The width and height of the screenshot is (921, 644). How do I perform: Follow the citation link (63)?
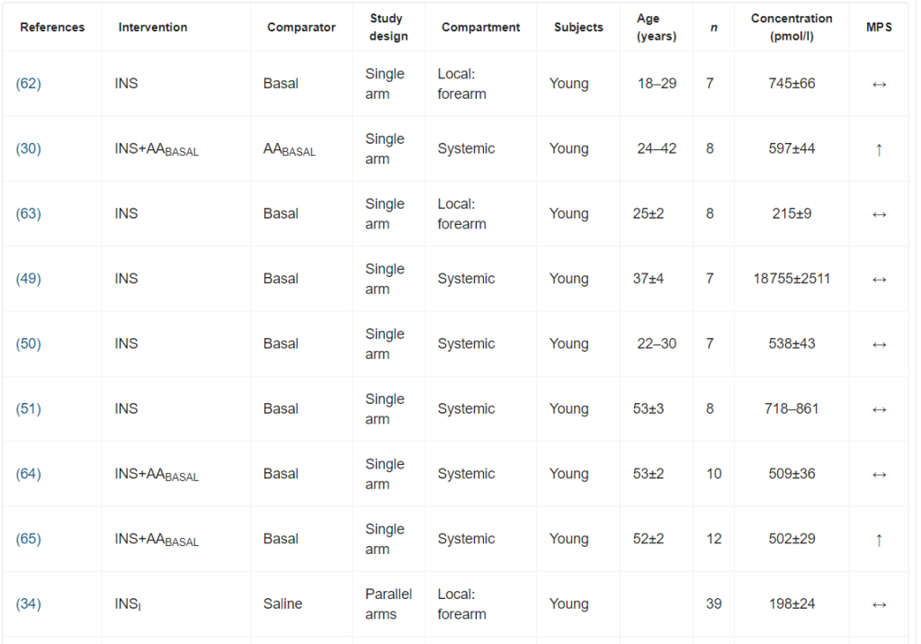[x=29, y=214]
